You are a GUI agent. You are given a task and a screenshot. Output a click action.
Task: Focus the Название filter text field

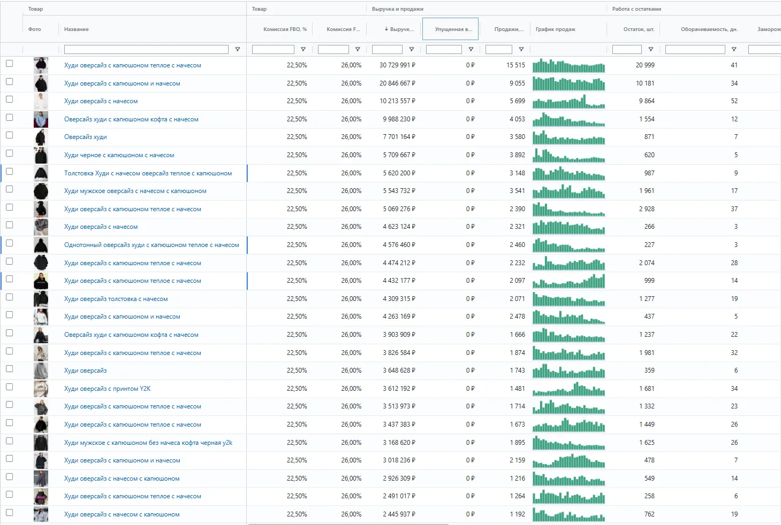146,49
